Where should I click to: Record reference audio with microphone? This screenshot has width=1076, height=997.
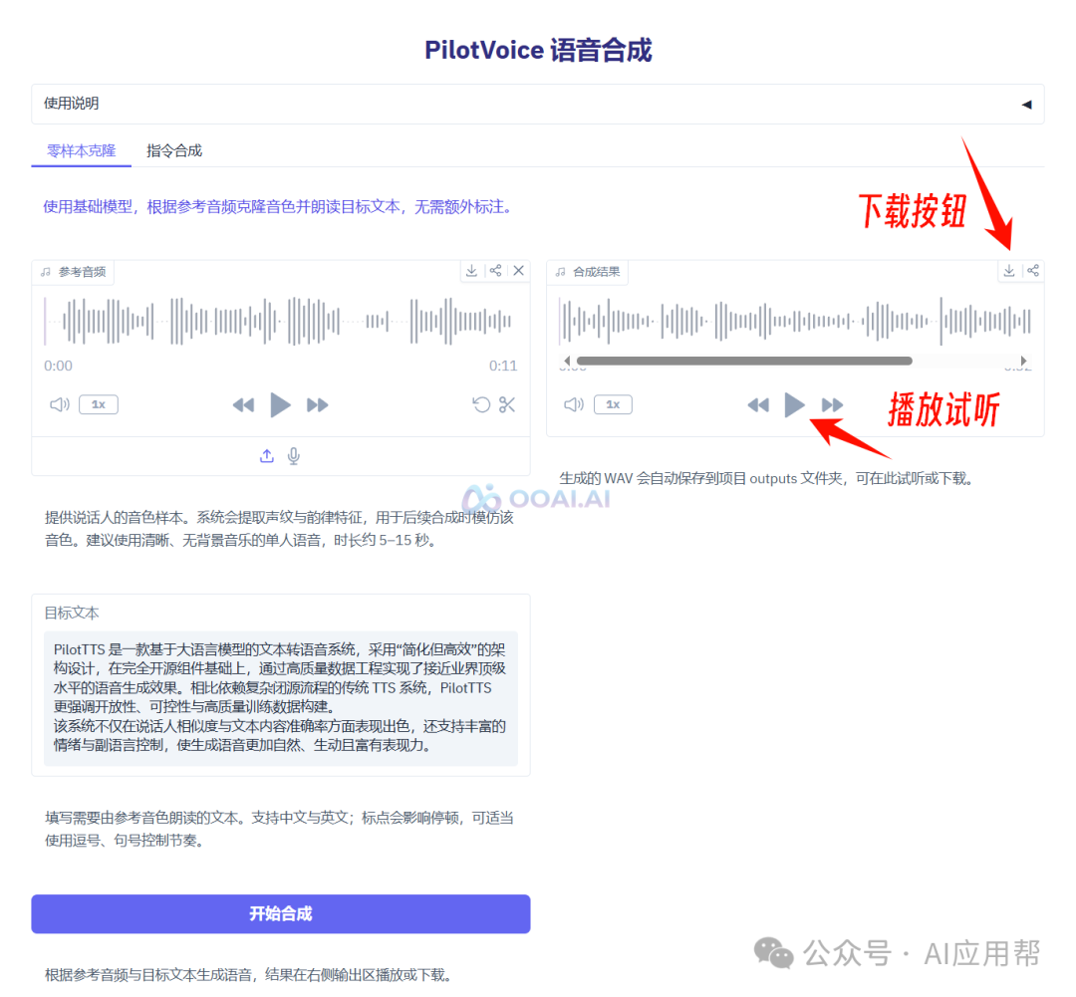(x=294, y=456)
